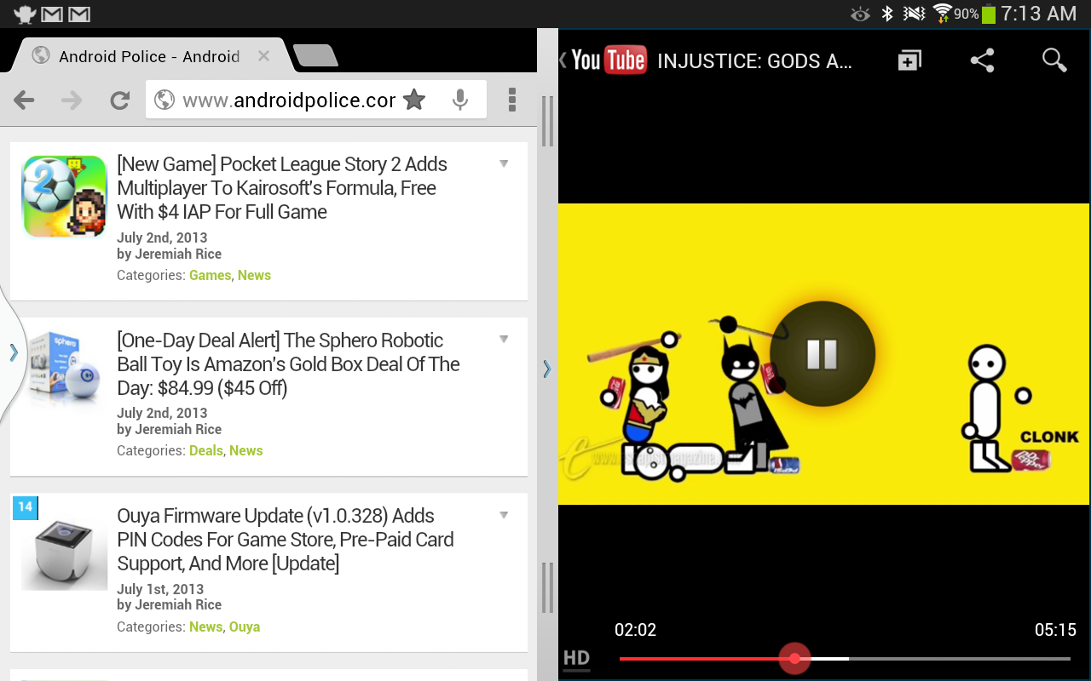
Task: Open the Pocket League Story 2 article
Action: point(282,188)
